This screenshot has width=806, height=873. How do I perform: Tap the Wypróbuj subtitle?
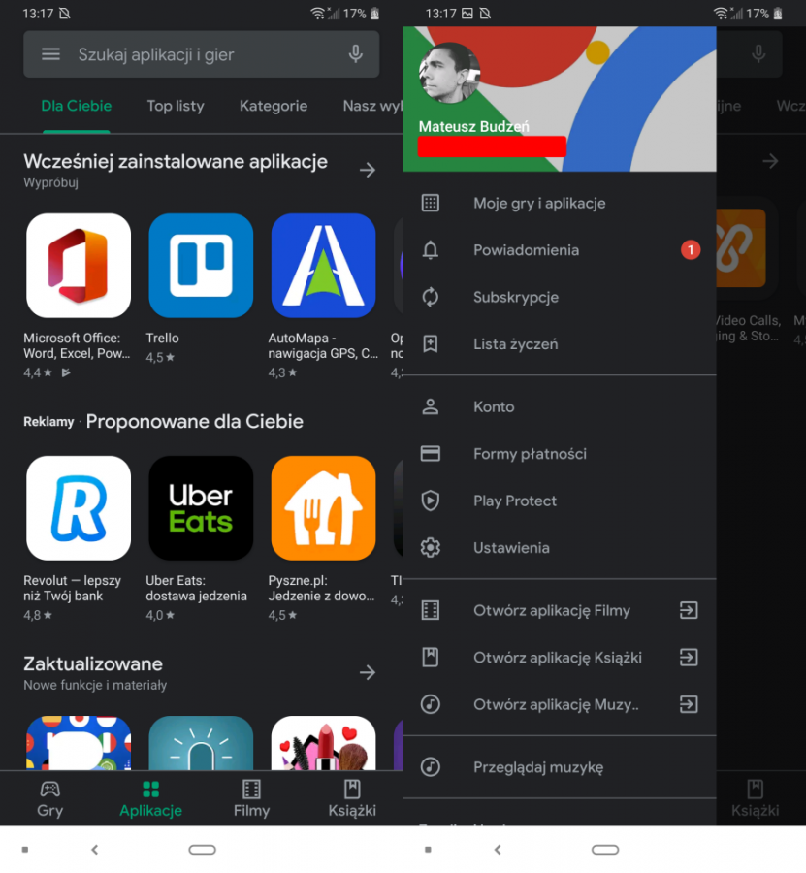50,182
